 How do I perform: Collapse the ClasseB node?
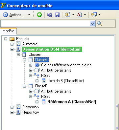24,86
